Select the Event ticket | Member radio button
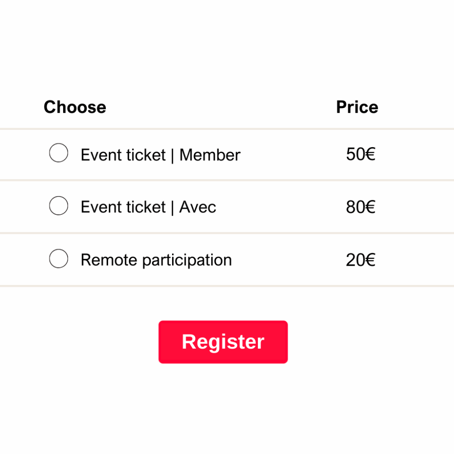 pyautogui.click(x=58, y=153)
